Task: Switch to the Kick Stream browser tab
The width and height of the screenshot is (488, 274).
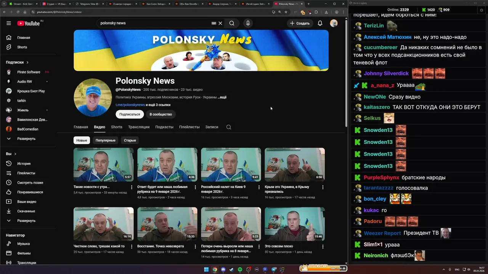Action: tap(23, 4)
